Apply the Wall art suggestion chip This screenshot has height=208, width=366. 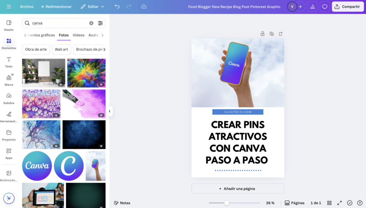click(x=61, y=49)
